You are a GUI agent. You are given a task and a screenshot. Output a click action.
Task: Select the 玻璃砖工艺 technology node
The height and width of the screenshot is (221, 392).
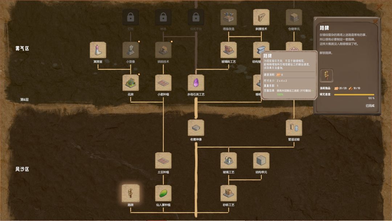click(229, 50)
